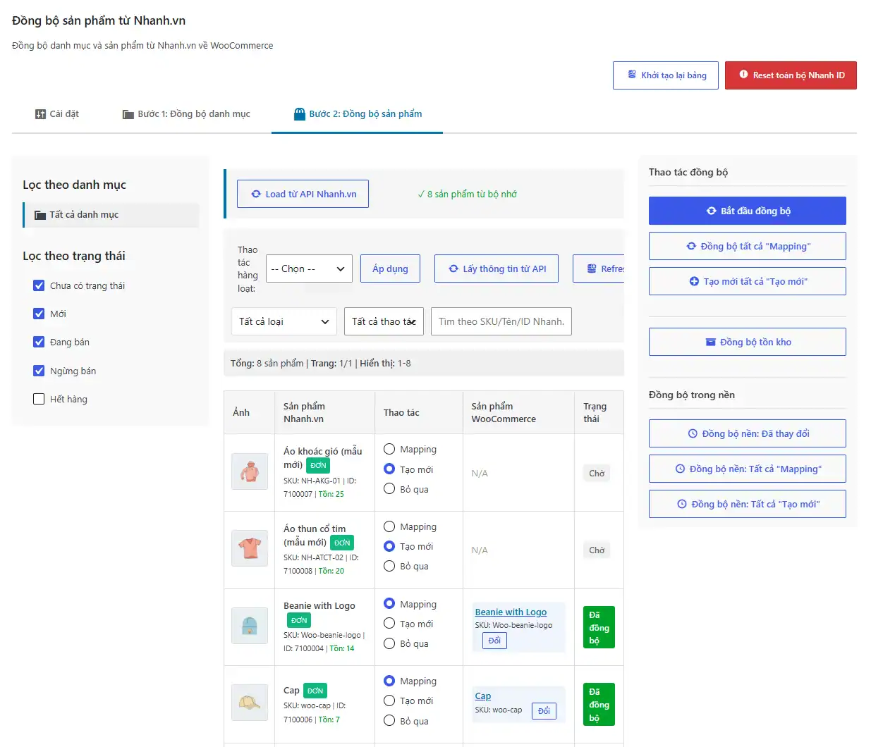Uncheck the Mới status filter
Image resolution: width=871 pixels, height=747 pixels.
tap(39, 314)
